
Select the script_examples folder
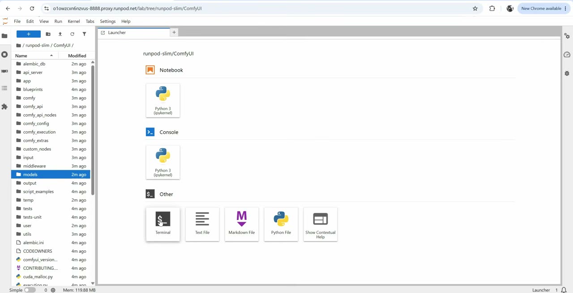51,191
